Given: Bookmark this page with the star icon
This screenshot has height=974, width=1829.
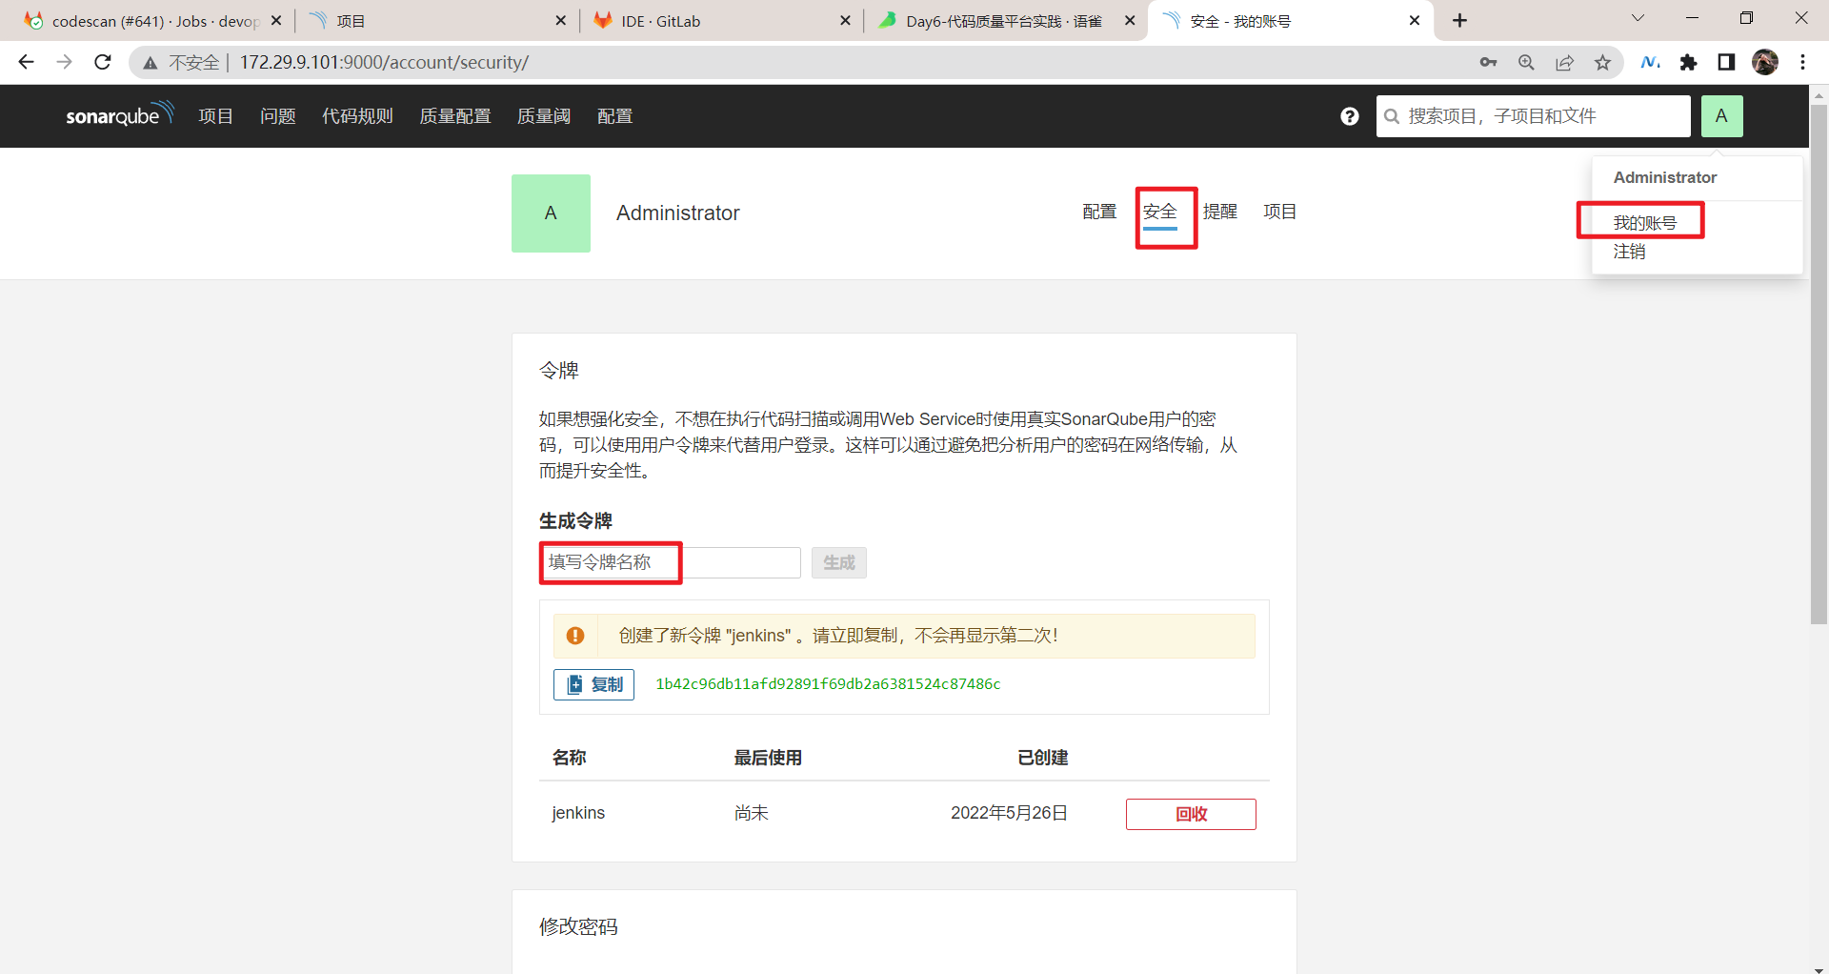Looking at the screenshot, I should (x=1602, y=62).
